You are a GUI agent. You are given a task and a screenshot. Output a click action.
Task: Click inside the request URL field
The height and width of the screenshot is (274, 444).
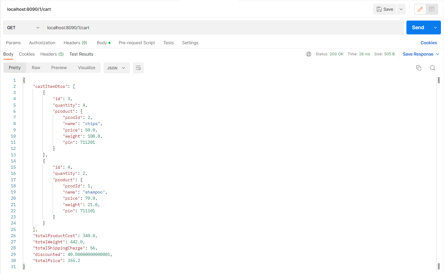(x=123, y=27)
